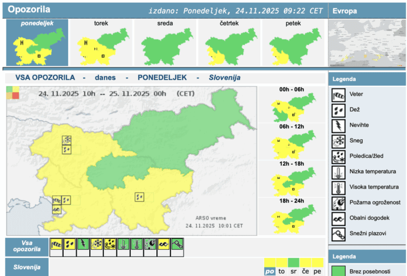Screen dimensions: 407x276
Task: Select snowflake icon in Vsa opozorila row
Action: coord(97,244)
